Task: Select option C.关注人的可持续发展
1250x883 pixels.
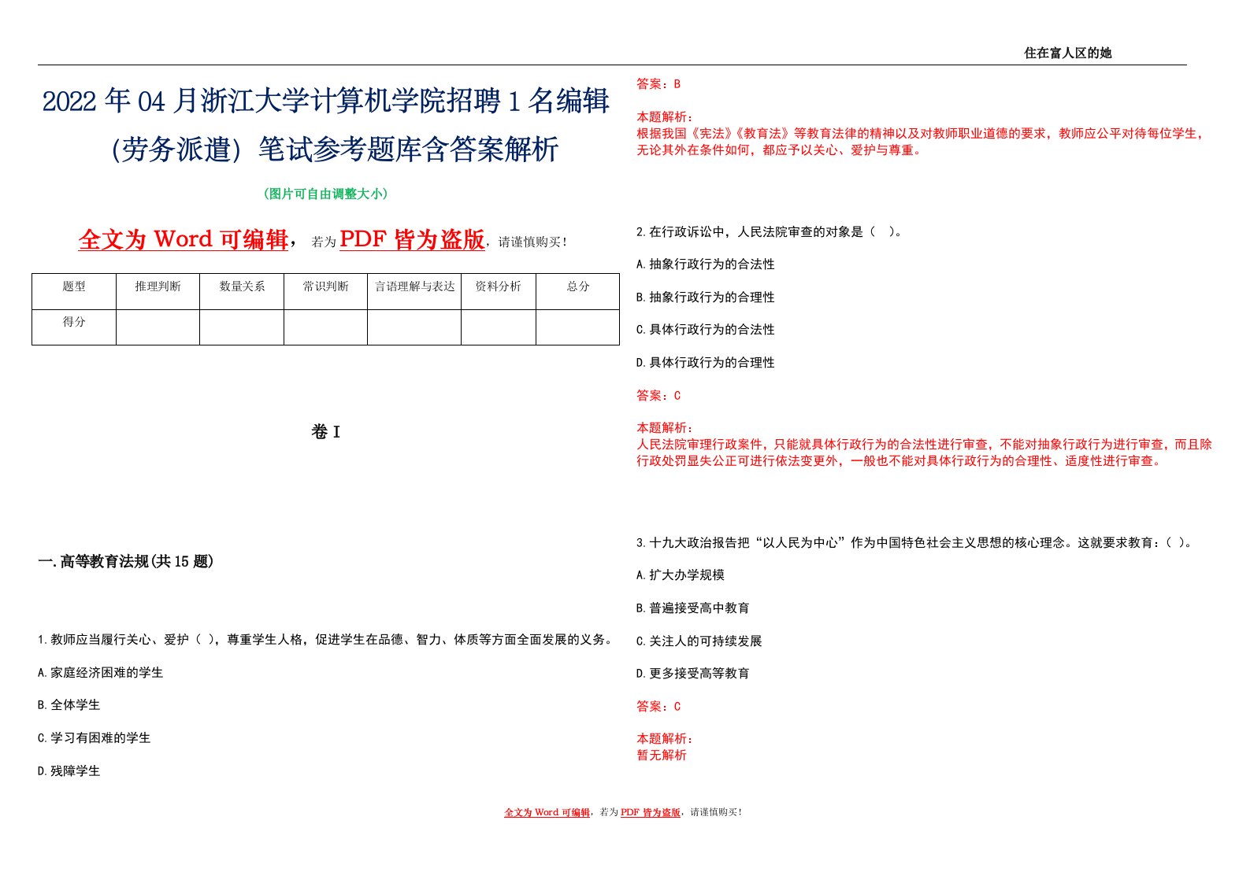Action: pos(699,641)
